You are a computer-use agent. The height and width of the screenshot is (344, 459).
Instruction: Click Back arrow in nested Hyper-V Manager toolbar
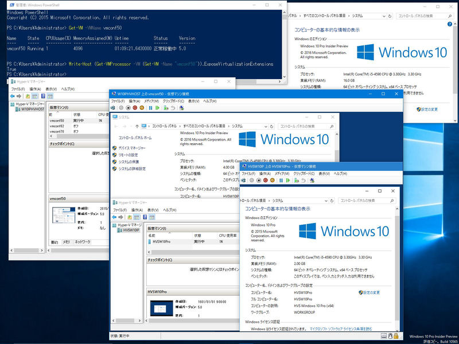click(114, 217)
